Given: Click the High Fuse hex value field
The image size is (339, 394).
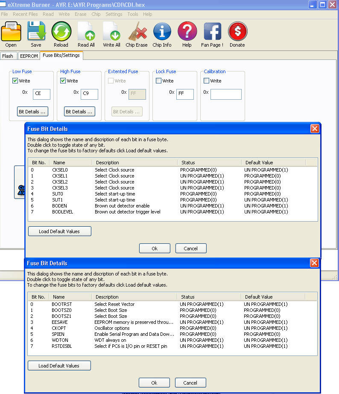Looking at the screenshot, I should tap(89, 94).
